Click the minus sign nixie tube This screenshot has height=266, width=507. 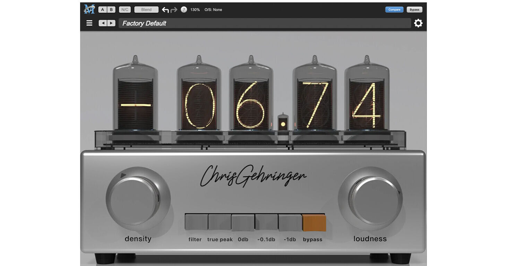click(136, 94)
